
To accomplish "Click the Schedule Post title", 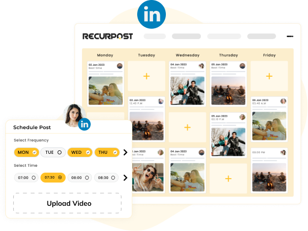I will click(x=32, y=128).
